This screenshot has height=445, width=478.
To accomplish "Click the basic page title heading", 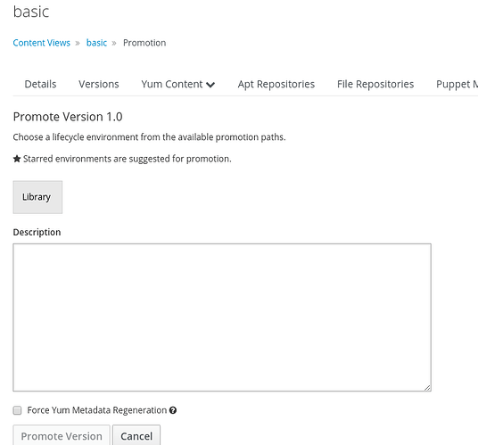I will (x=31, y=12).
